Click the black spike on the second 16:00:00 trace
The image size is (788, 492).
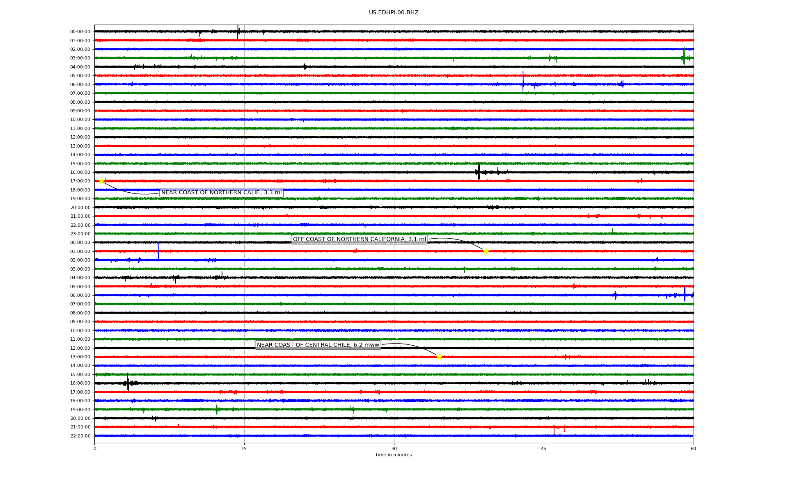point(127,382)
